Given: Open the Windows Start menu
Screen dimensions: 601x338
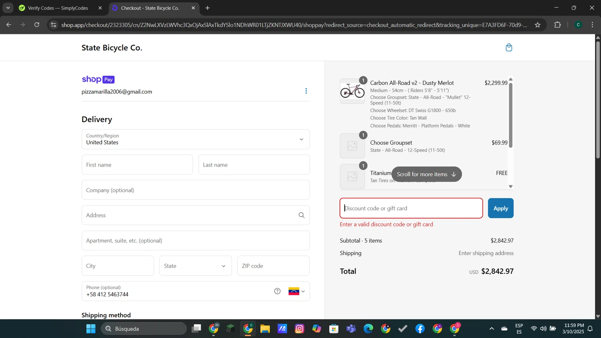Looking at the screenshot, I should (91, 329).
